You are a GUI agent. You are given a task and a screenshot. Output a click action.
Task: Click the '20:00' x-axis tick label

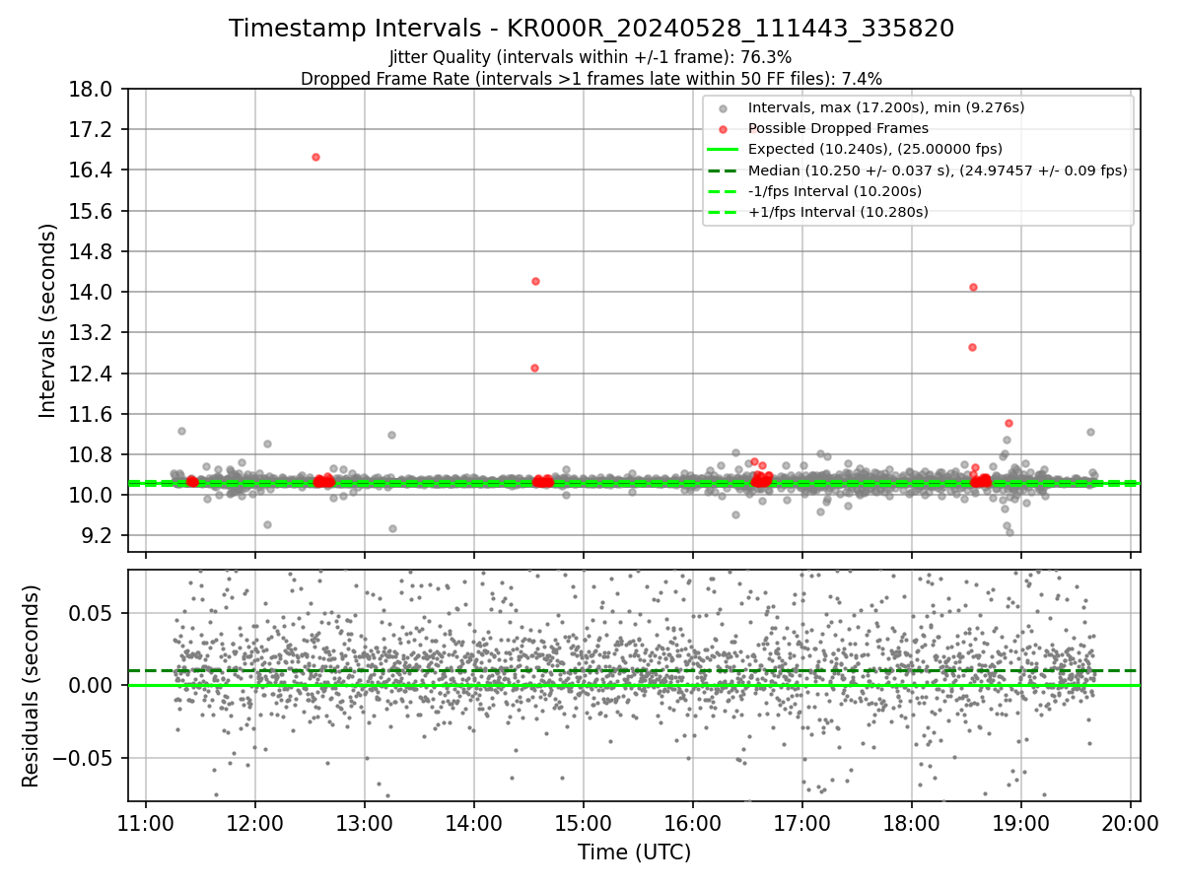pos(1130,821)
